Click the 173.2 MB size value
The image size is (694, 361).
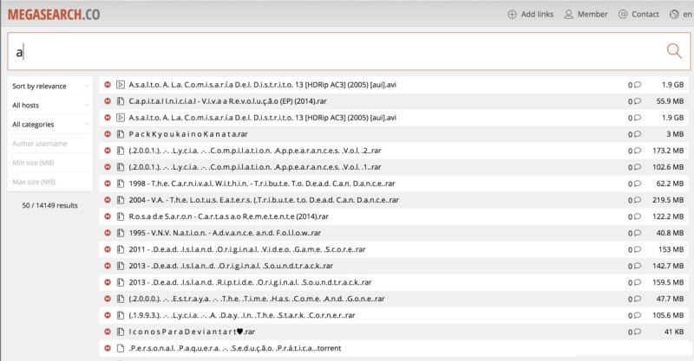[x=668, y=151]
